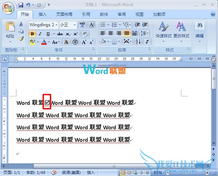Decrease paragraph indent
The height and width of the screenshot is (176, 218).
tap(137, 25)
